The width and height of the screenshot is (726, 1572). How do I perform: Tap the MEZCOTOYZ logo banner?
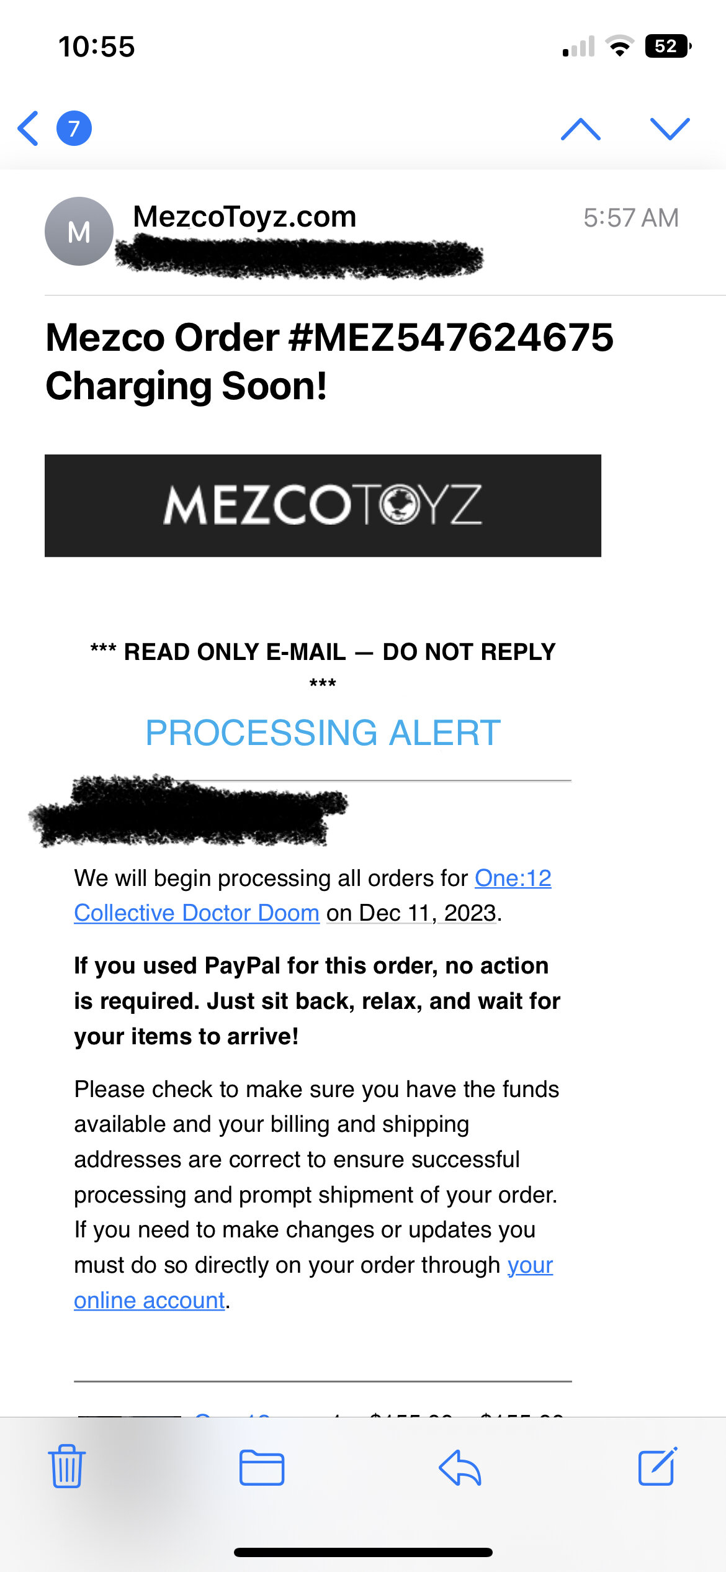tap(323, 505)
